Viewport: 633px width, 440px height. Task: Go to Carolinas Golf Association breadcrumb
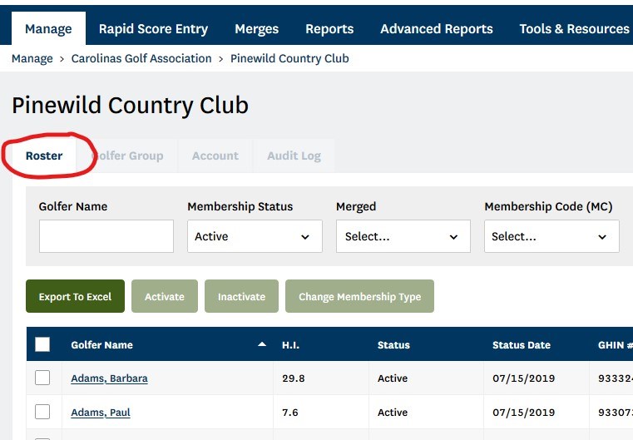click(141, 58)
